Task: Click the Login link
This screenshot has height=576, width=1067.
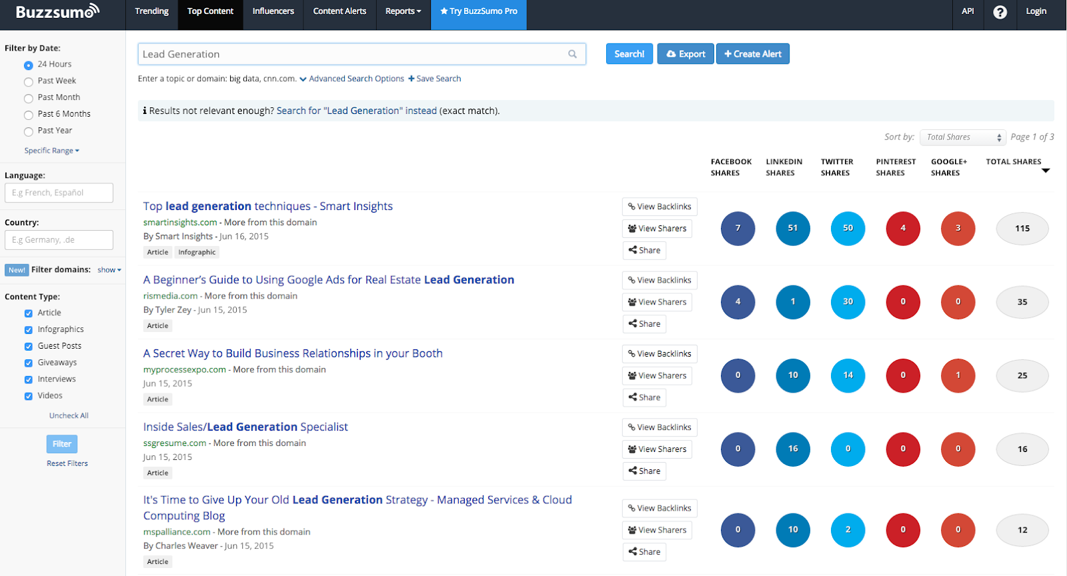Action: tap(1036, 11)
